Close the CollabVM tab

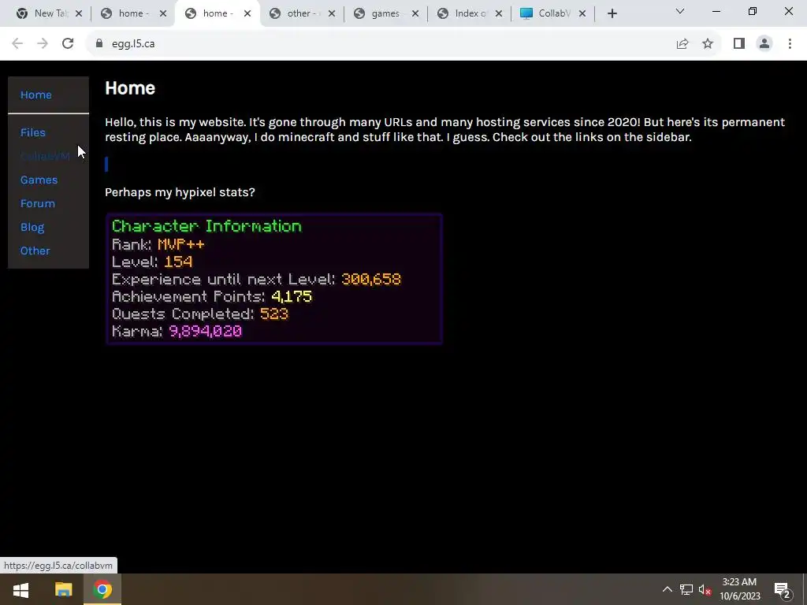point(582,13)
